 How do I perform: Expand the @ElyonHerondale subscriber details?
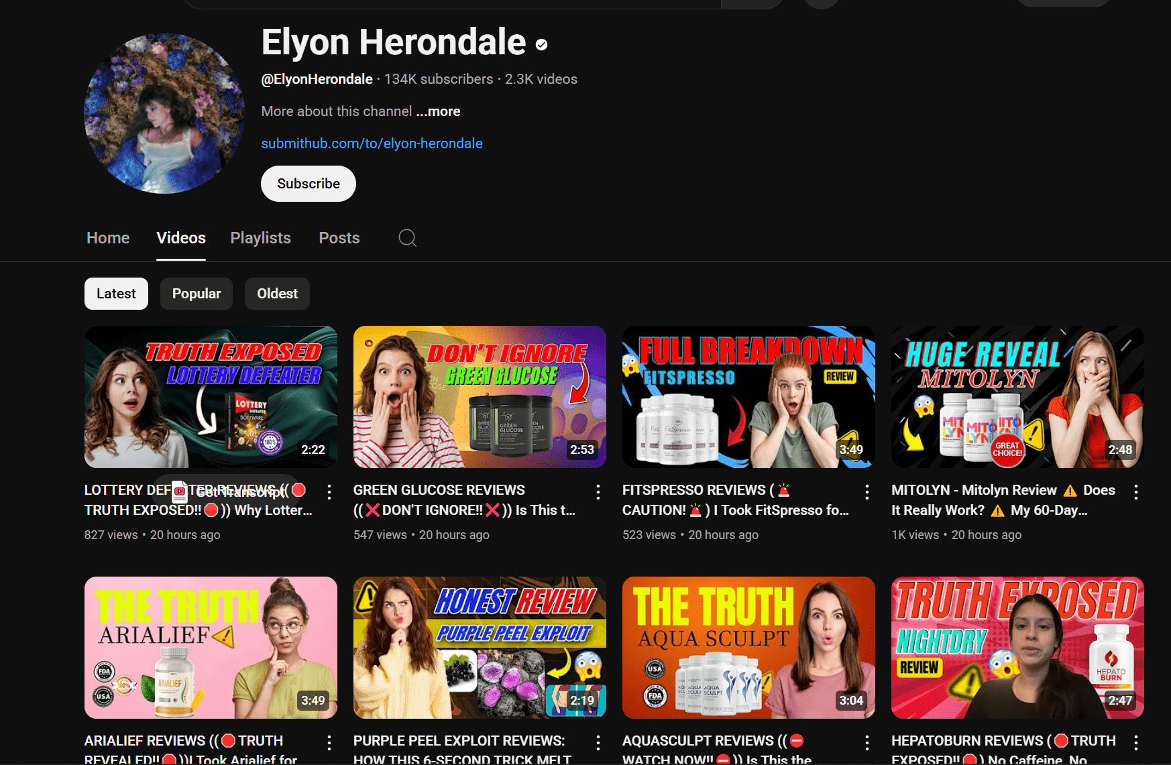click(x=317, y=79)
